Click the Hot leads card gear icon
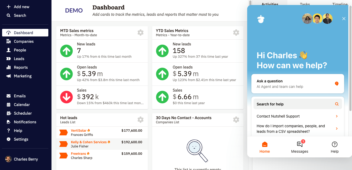The image size is (352, 170). (141, 120)
